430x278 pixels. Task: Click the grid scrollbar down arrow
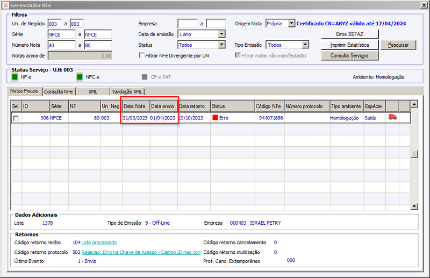414,206
